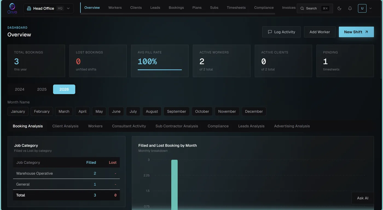
Task: Click the Warehouse Operative row
Action: click(x=66, y=173)
